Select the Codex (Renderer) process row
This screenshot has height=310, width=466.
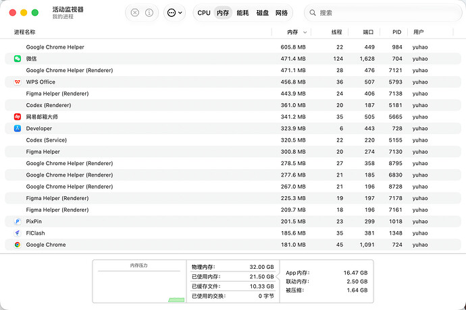(233, 105)
